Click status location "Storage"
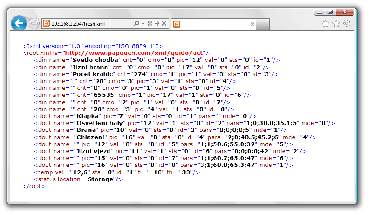 coord(100,179)
